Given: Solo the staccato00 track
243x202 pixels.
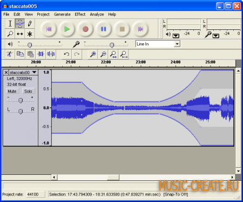Looking at the screenshot, I should 28,91.
